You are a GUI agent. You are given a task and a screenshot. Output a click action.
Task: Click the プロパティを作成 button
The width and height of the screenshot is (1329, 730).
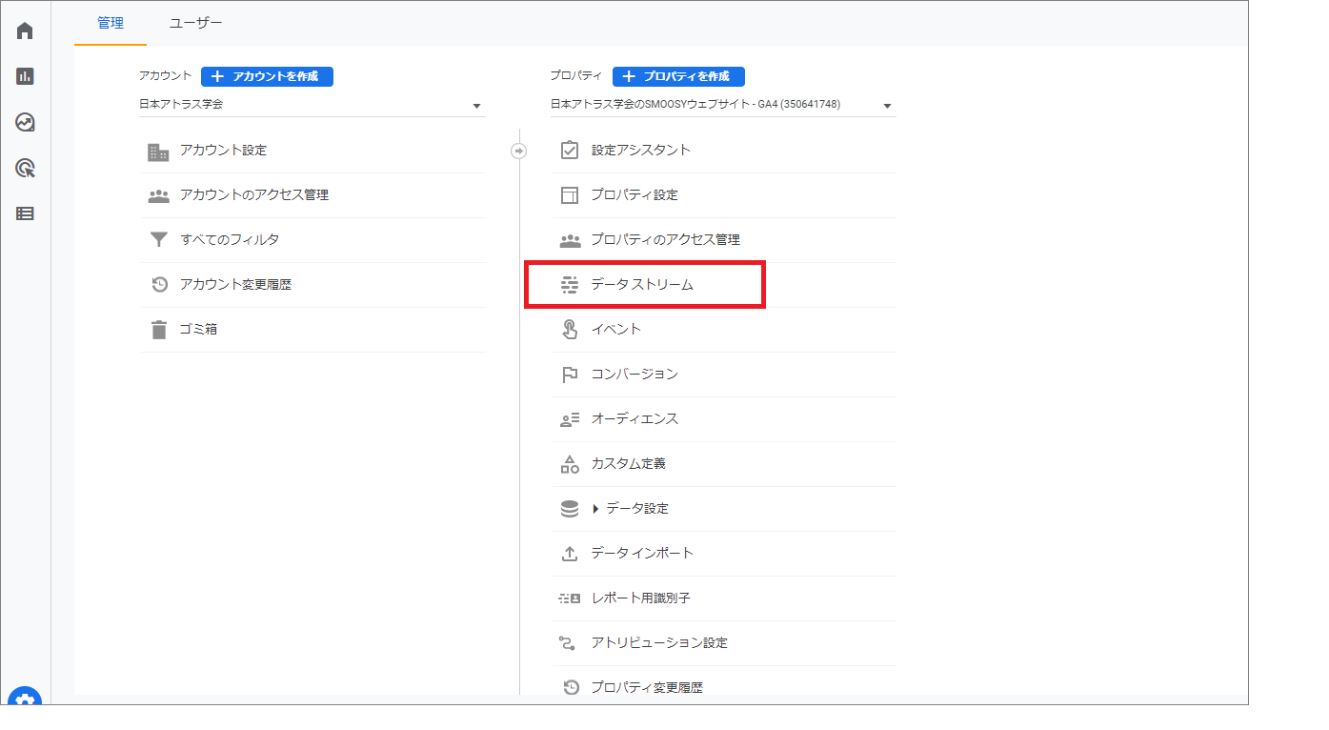tap(678, 76)
